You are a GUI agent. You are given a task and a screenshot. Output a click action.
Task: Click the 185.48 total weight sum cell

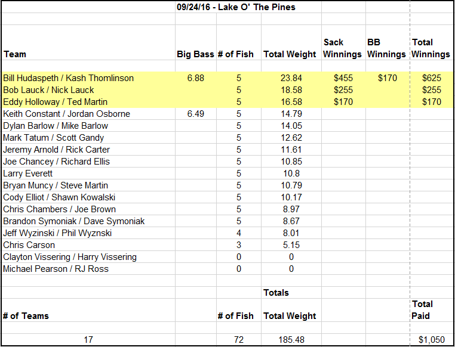[291, 339]
